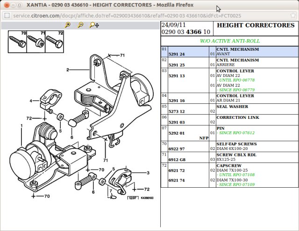
Task: Close the Firefox window
Action: tap(7, 5)
